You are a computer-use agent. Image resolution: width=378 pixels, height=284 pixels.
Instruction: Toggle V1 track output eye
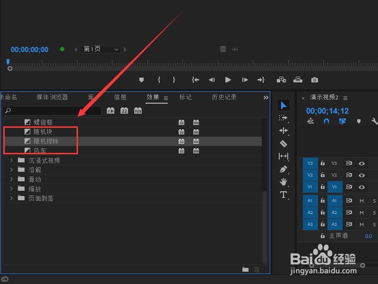(361, 187)
